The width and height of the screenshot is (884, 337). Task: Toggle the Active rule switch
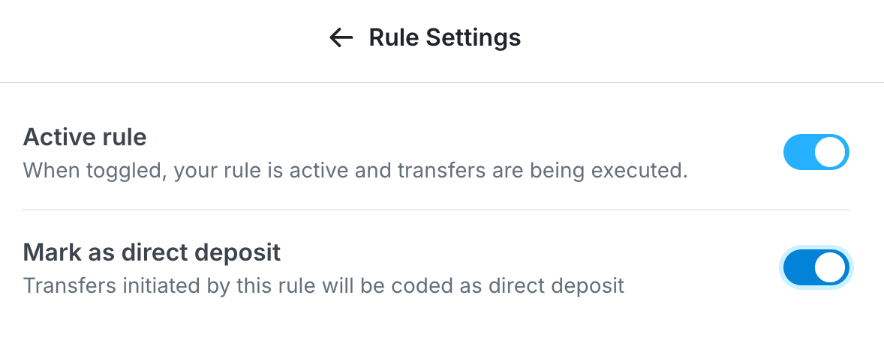point(816,153)
